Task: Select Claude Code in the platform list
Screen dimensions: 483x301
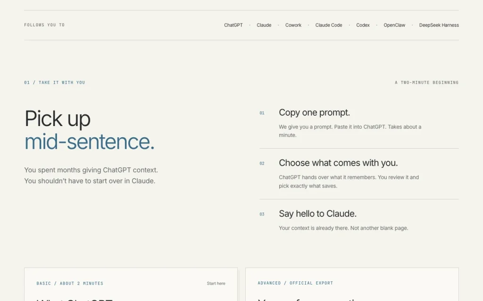Action: click(329, 25)
